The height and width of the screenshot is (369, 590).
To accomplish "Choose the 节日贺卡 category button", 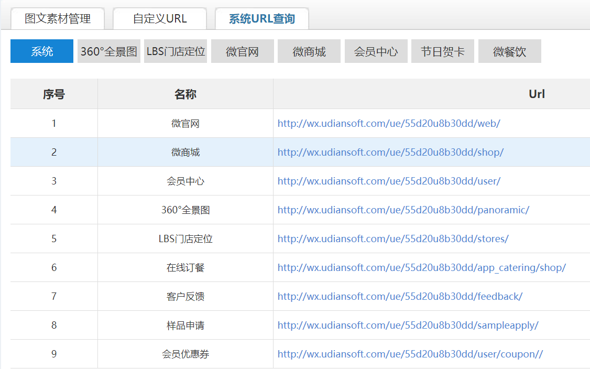I will click(x=442, y=51).
